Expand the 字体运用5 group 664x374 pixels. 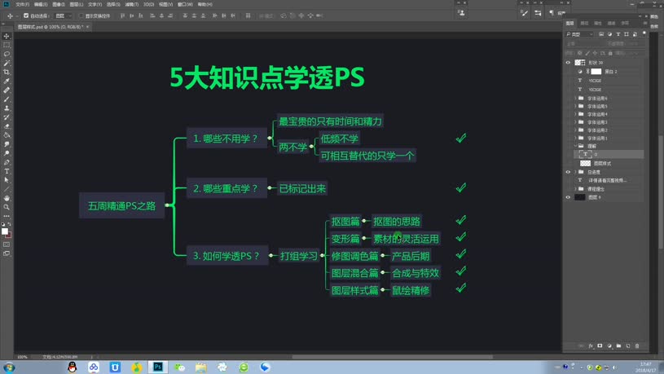click(x=575, y=106)
